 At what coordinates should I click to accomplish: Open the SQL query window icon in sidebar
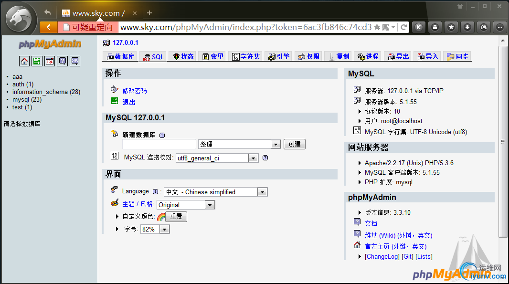[50, 61]
